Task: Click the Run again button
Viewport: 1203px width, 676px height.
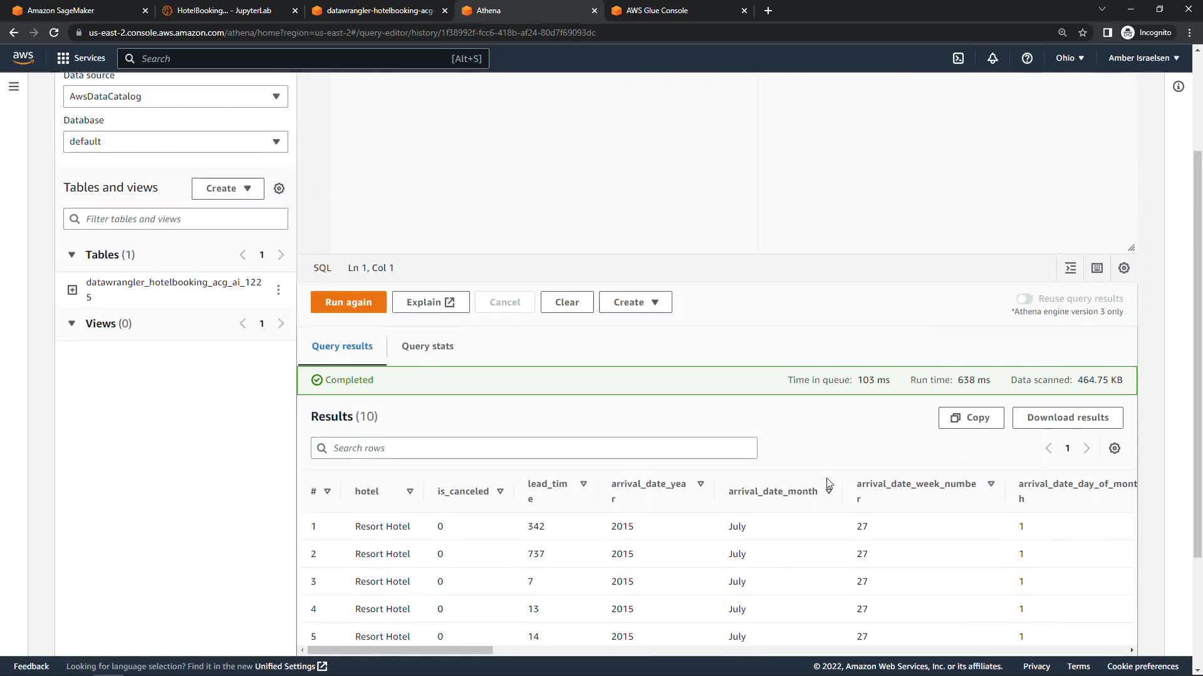Action: point(348,302)
